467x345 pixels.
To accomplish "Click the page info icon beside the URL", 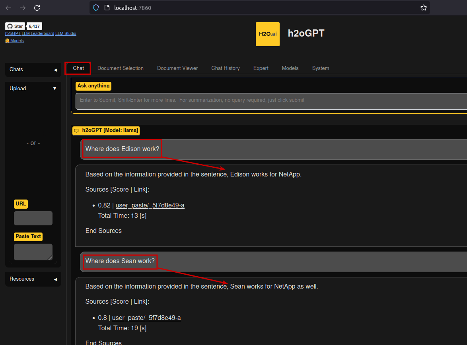I will 107,8.
